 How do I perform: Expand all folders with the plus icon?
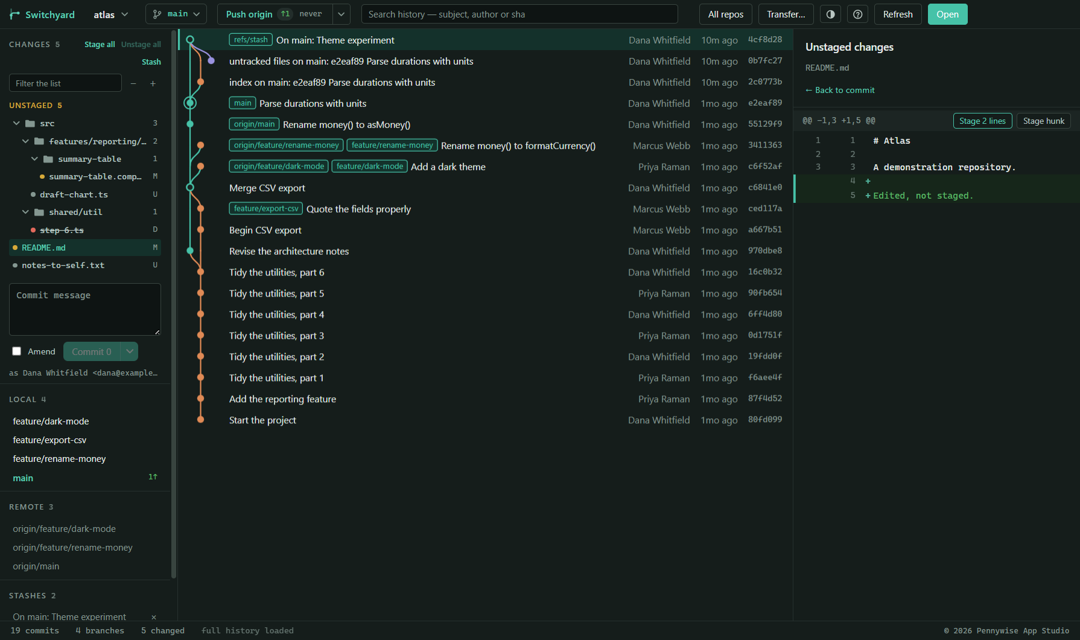click(x=153, y=83)
